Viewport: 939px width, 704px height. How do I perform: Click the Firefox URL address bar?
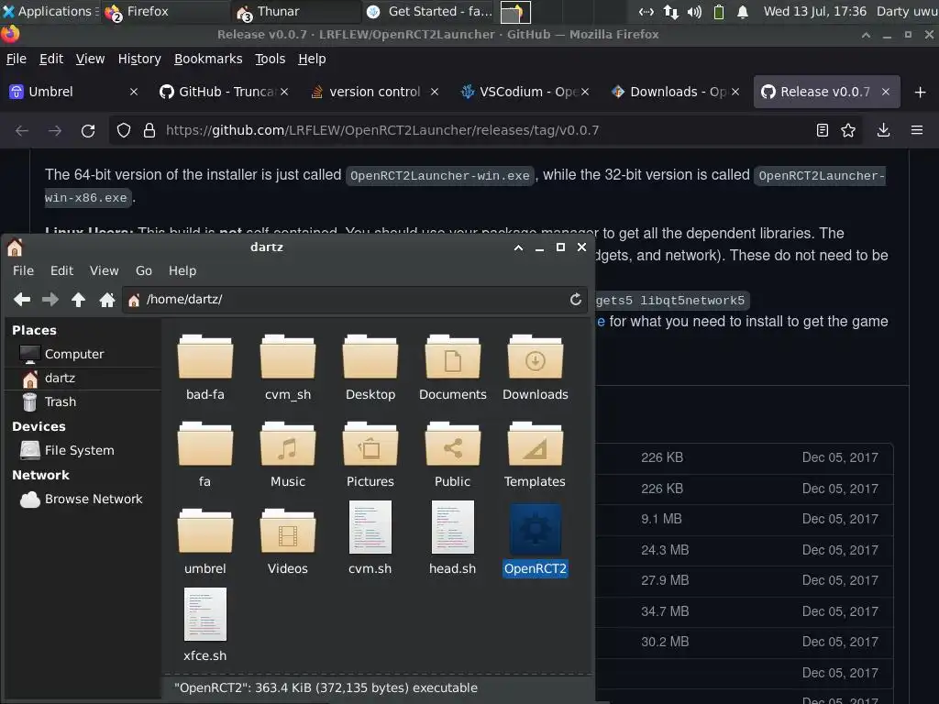pyautogui.click(x=485, y=130)
